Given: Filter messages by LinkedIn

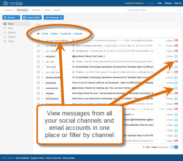Looking at the screenshot, I should point(78,33).
